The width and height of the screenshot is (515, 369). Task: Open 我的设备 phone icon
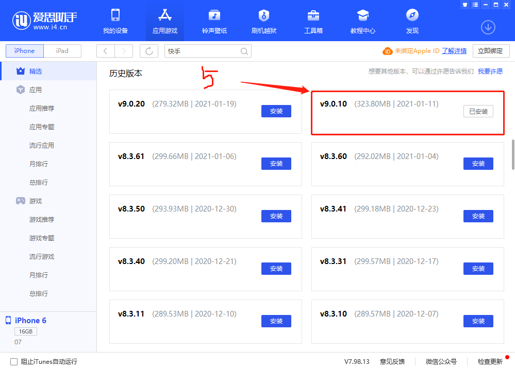115,15
